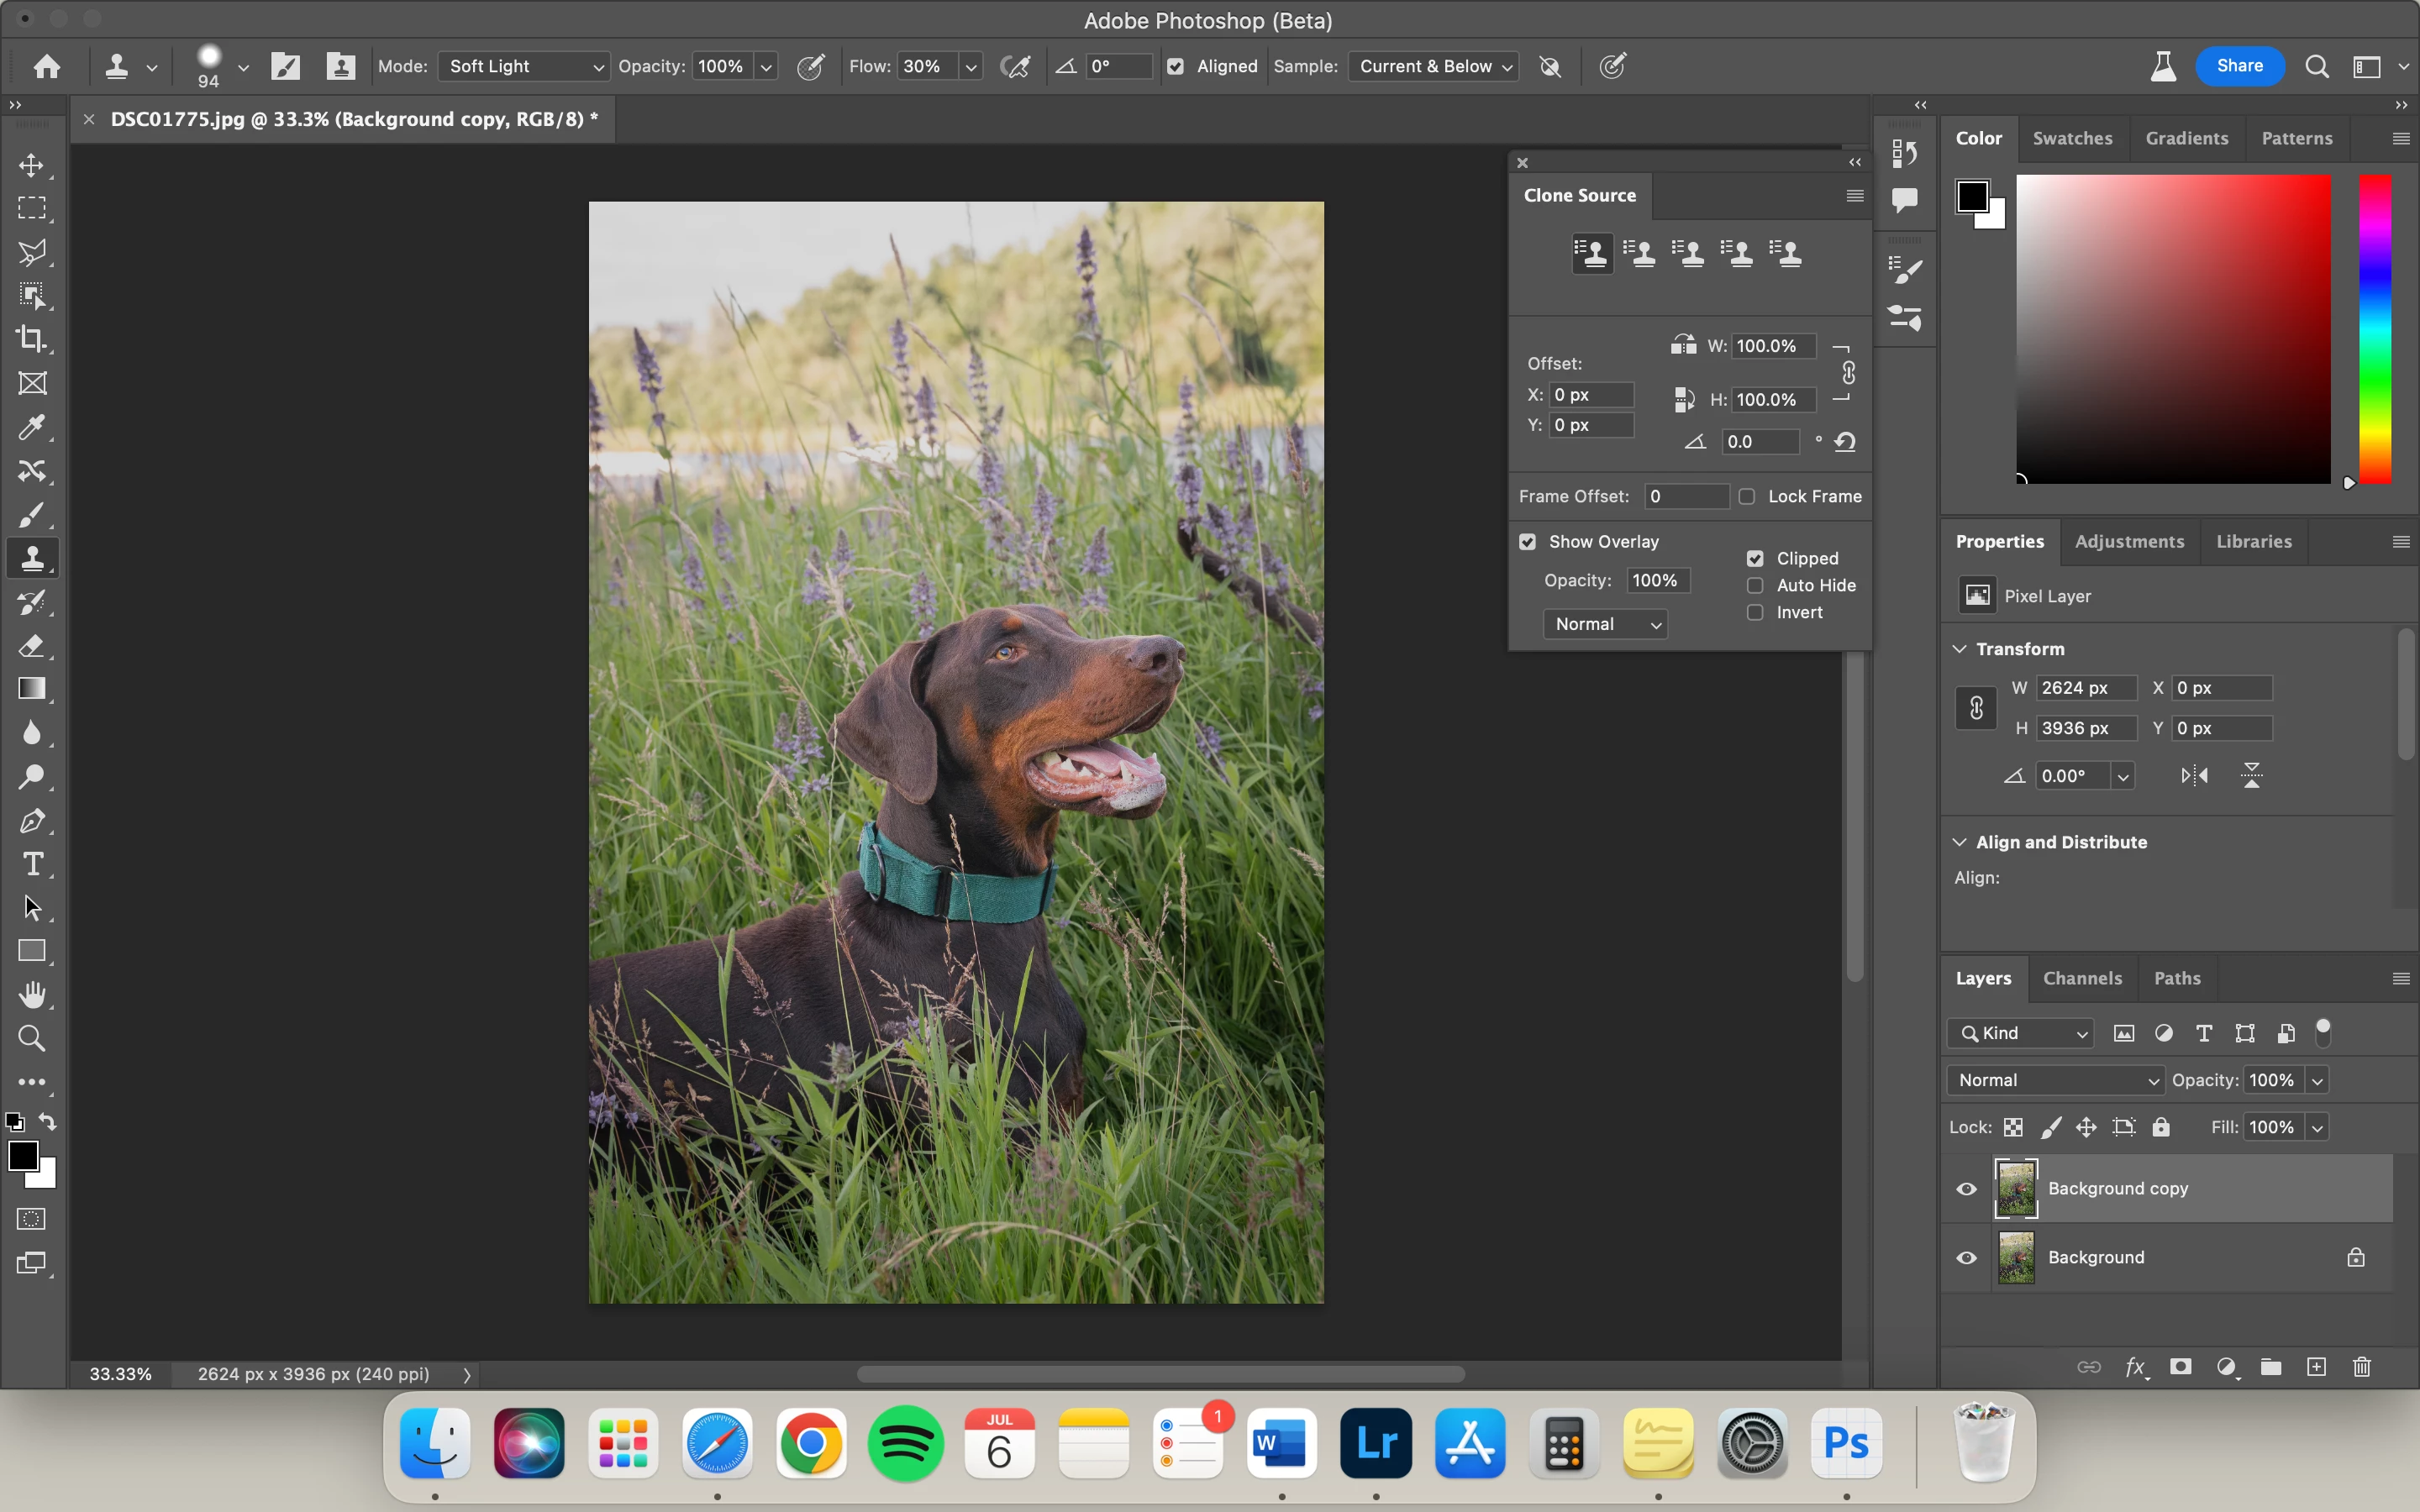2420x1512 pixels.
Task: Select the Eyedropper tool
Action: (x=32, y=428)
